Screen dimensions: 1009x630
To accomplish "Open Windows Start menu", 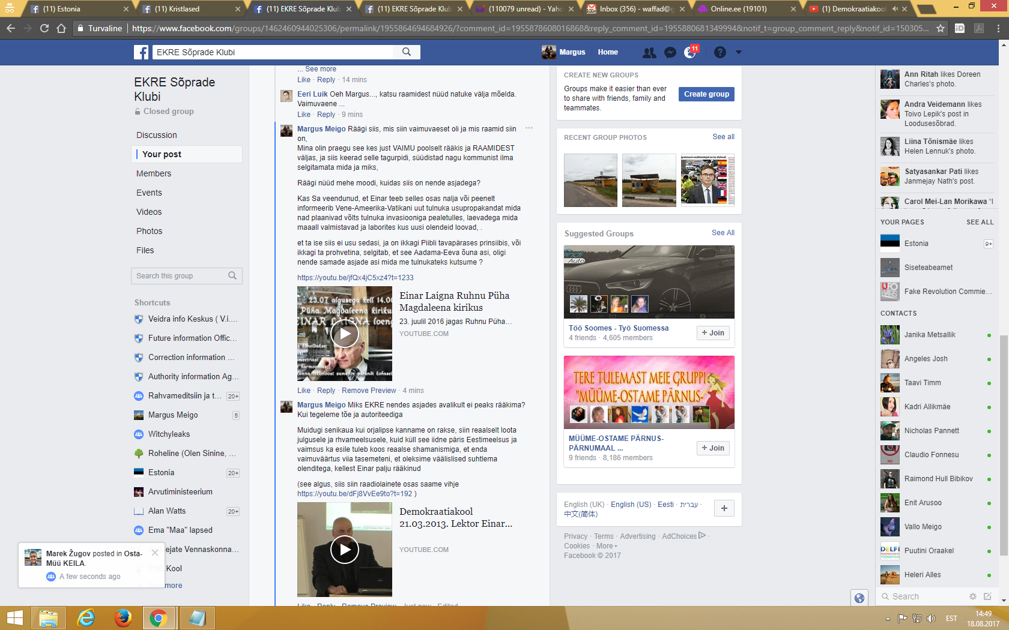I will [x=14, y=618].
